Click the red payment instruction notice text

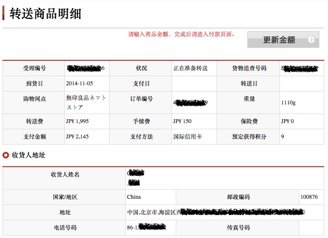[182, 34]
